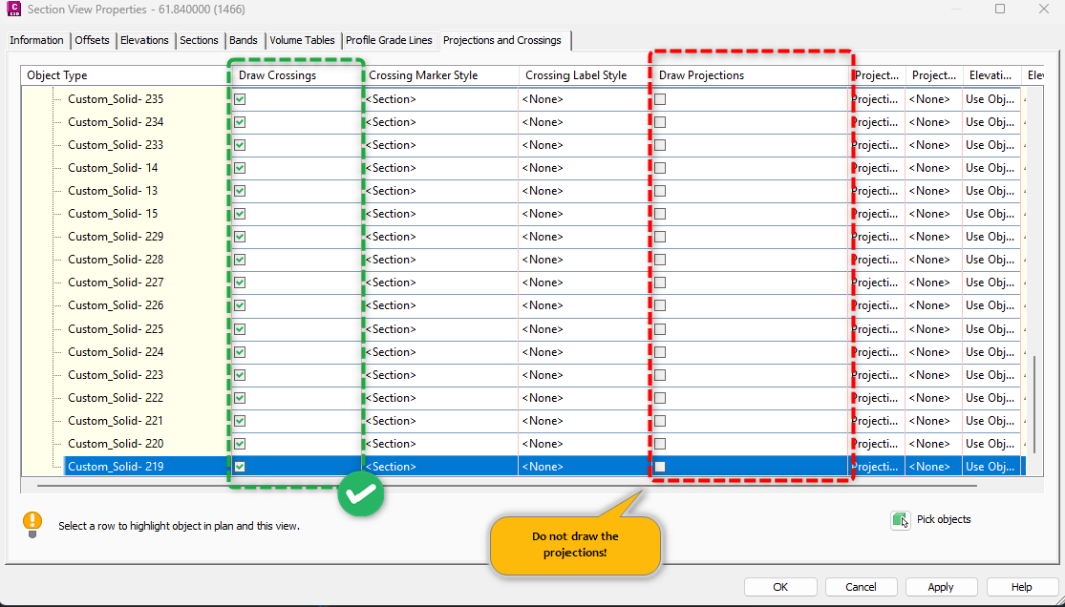Click the application icon in the title bar
Image resolution: width=1065 pixels, height=607 pixels.
(x=12, y=9)
